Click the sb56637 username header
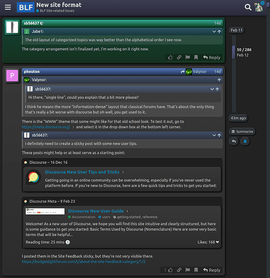Screen dimensions: 270x278 [x=31, y=23]
